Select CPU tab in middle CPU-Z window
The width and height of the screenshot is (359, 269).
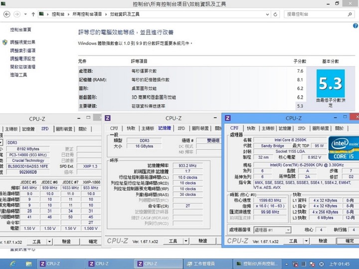pyautogui.click(x=114, y=129)
